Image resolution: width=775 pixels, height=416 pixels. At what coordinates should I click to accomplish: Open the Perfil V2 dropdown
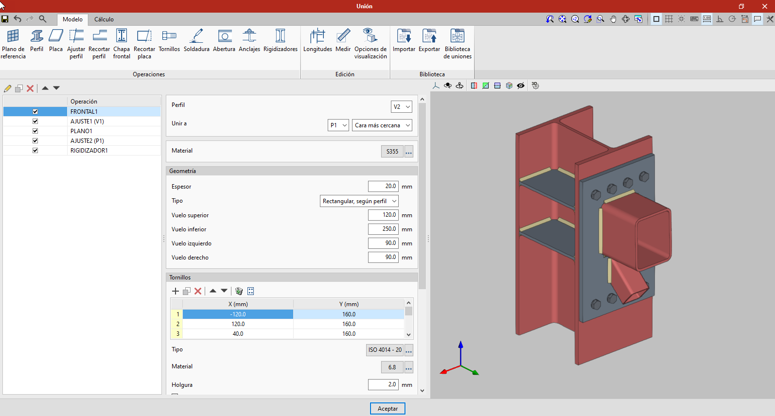[x=402, y=107]
